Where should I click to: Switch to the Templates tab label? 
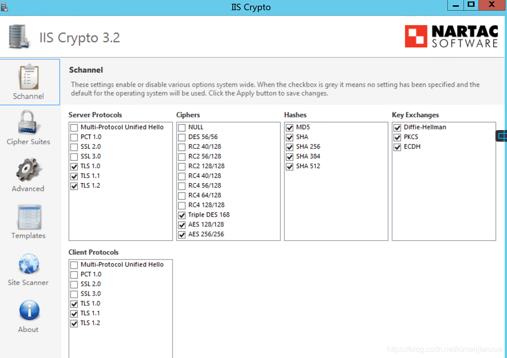tap(28, 236)
